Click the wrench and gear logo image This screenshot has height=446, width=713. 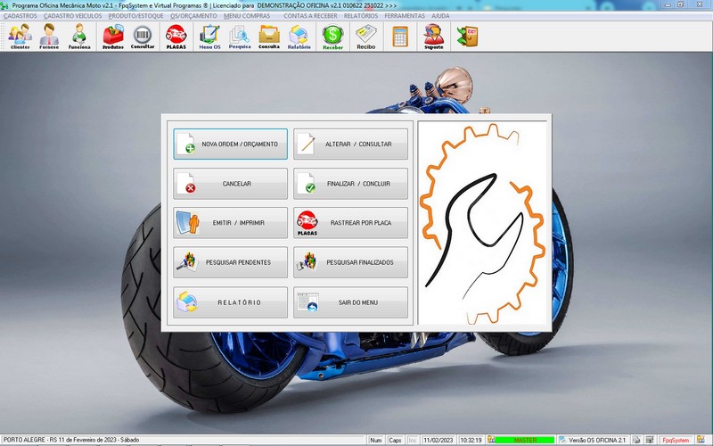coord(482,223)
